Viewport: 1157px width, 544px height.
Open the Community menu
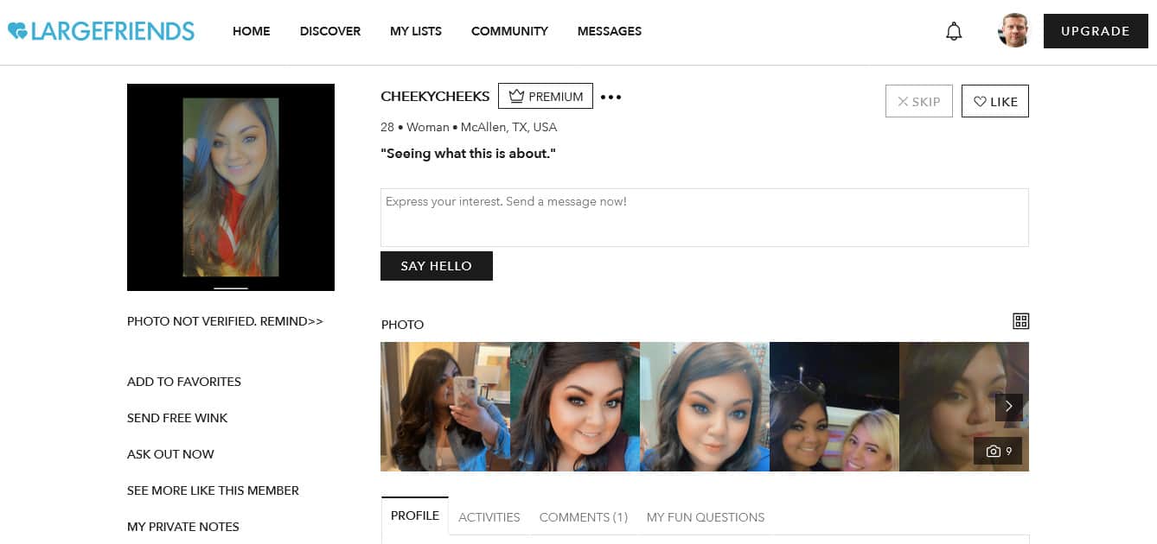click(x=509, y=31)
